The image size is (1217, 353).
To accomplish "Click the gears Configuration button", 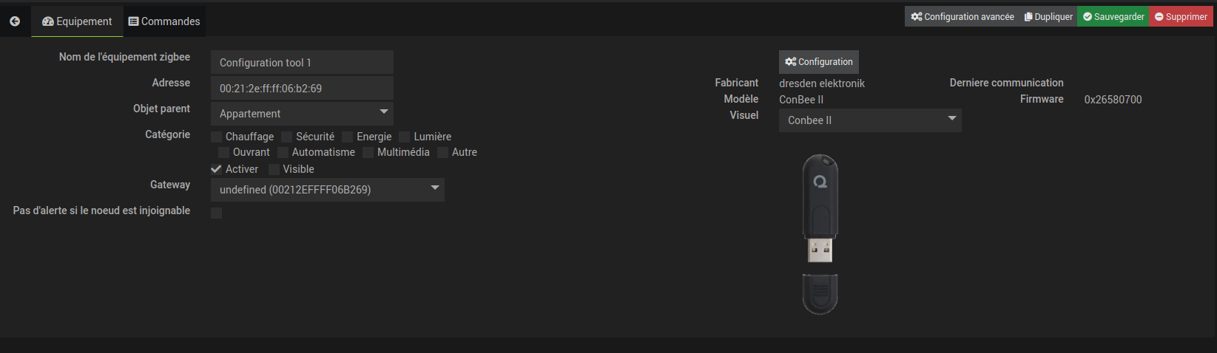I will point(819,62).
